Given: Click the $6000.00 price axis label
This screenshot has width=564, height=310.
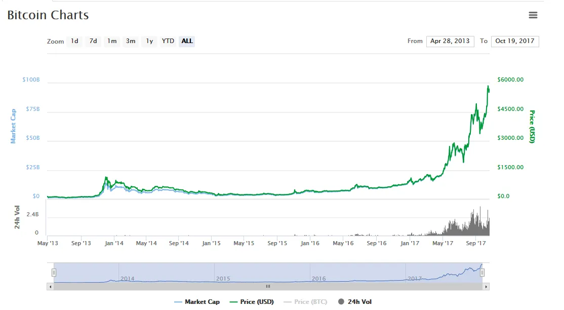Looking at the screenshot, I should (x=510, y=80).
